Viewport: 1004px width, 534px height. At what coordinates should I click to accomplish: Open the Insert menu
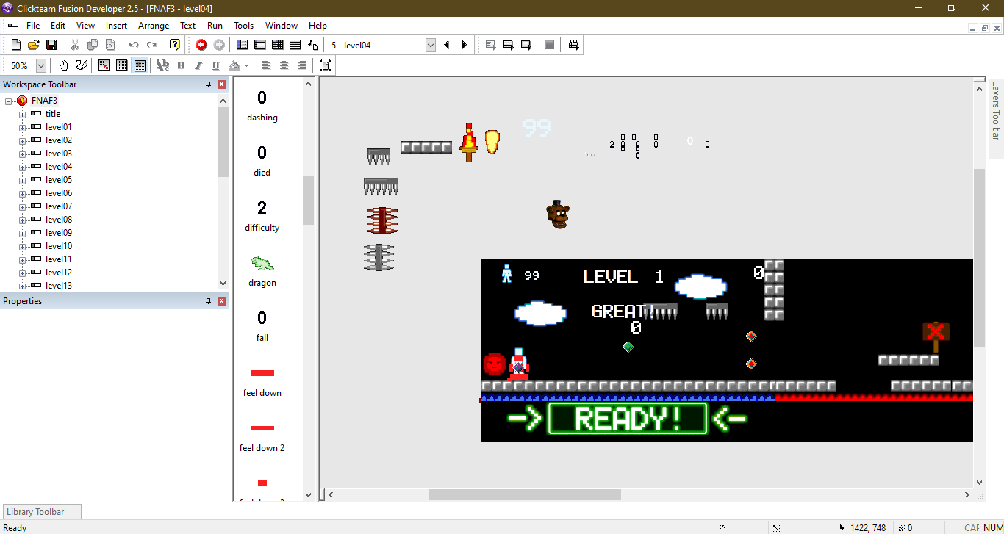(x=116, y=26)
